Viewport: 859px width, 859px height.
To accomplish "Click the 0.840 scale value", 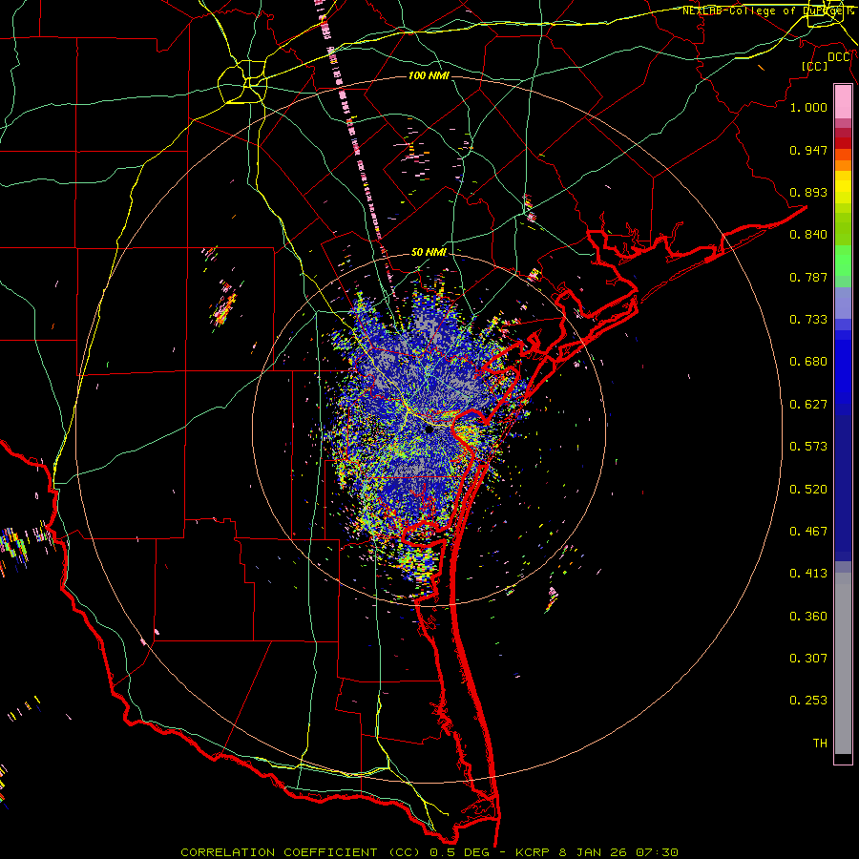I will 808,235.
